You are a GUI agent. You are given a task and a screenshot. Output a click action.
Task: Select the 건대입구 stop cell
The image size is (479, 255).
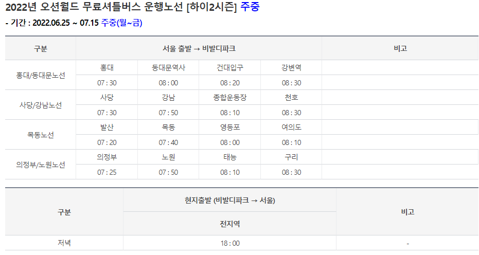(229, 68)
